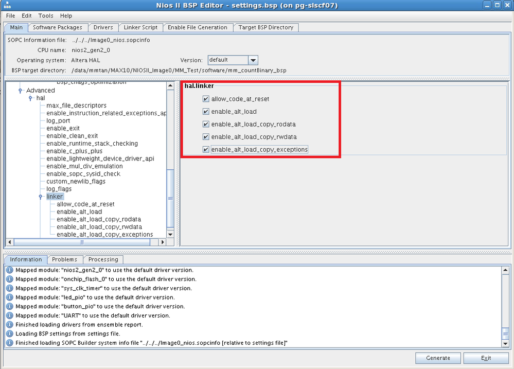
Task: Click info icon beside onchip_flash_0 message
Action: tap(9, 279)
